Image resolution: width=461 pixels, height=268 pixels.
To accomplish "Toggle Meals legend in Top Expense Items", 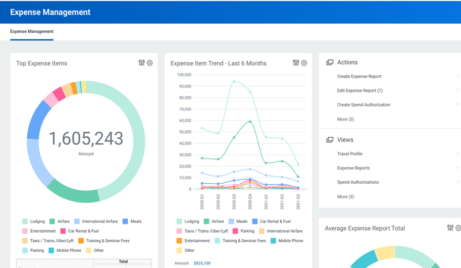I will pos(132,221).
